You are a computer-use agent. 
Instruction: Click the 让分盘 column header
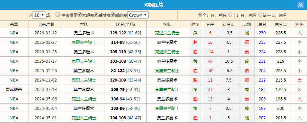point(229,24)
